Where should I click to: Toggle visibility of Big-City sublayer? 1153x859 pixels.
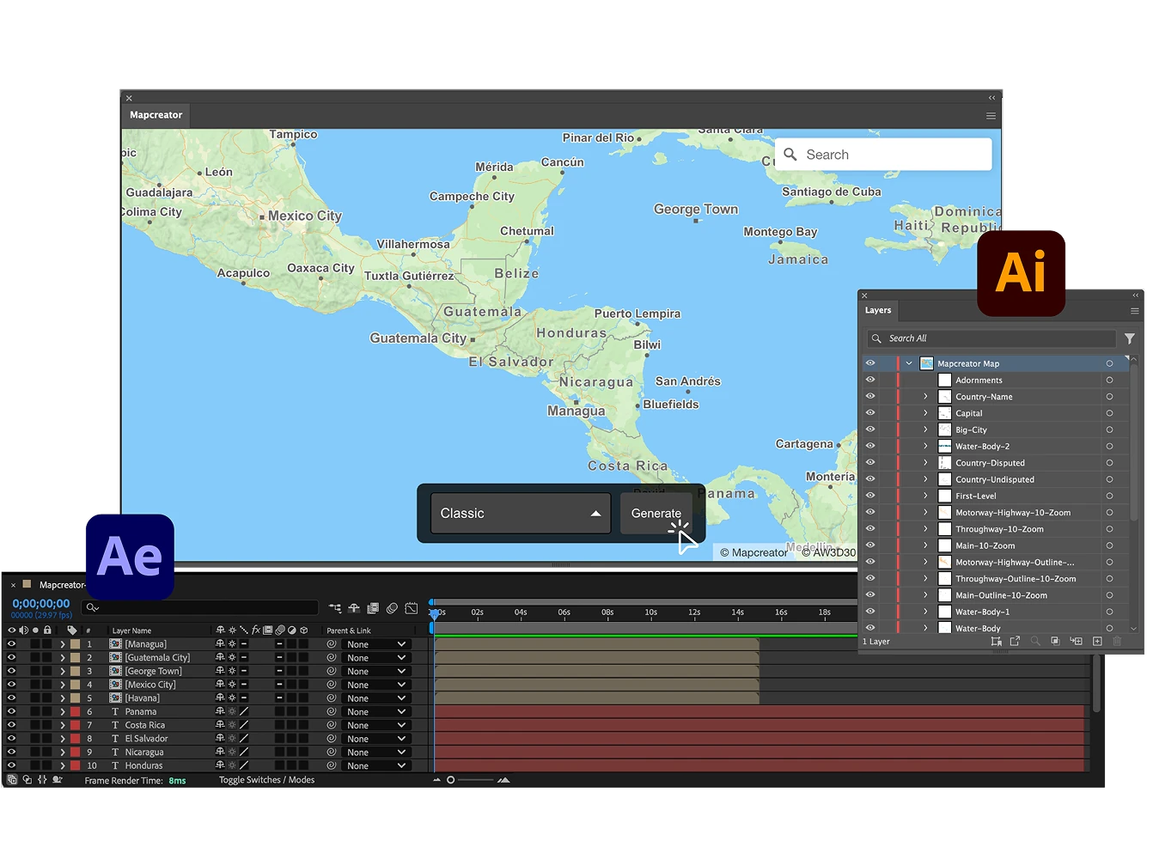coord(870,429)
